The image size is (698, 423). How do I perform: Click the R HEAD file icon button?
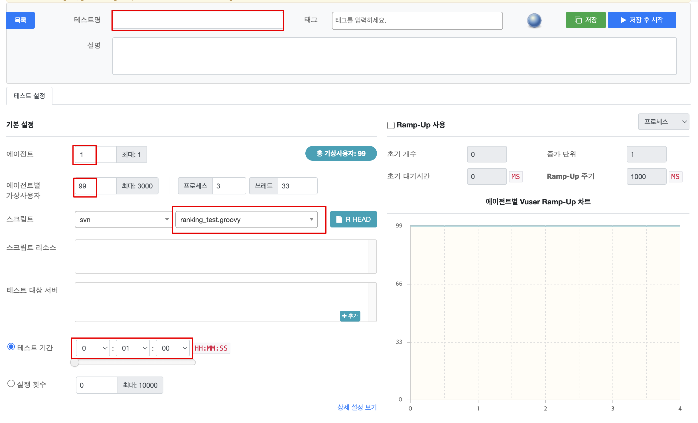353,219
